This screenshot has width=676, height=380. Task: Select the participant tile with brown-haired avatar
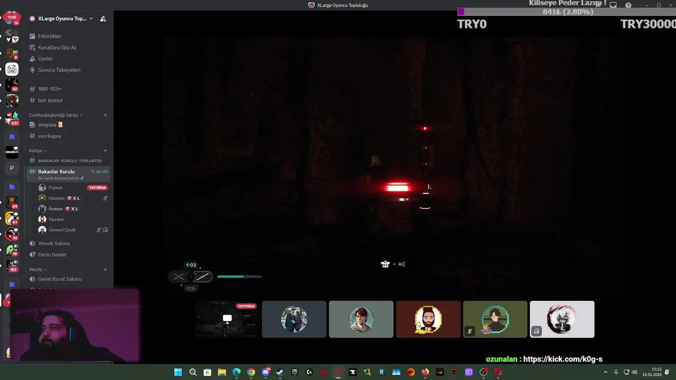pyautogui.click(x=361, y=319)
